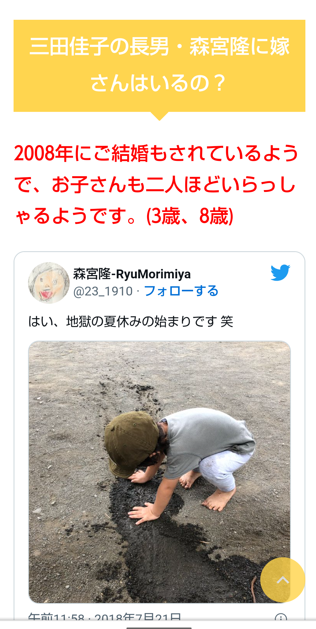Open the tweet info circle icon

click(281, 618)
